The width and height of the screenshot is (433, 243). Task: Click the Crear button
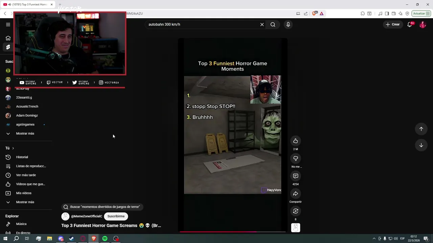point(393,24)
